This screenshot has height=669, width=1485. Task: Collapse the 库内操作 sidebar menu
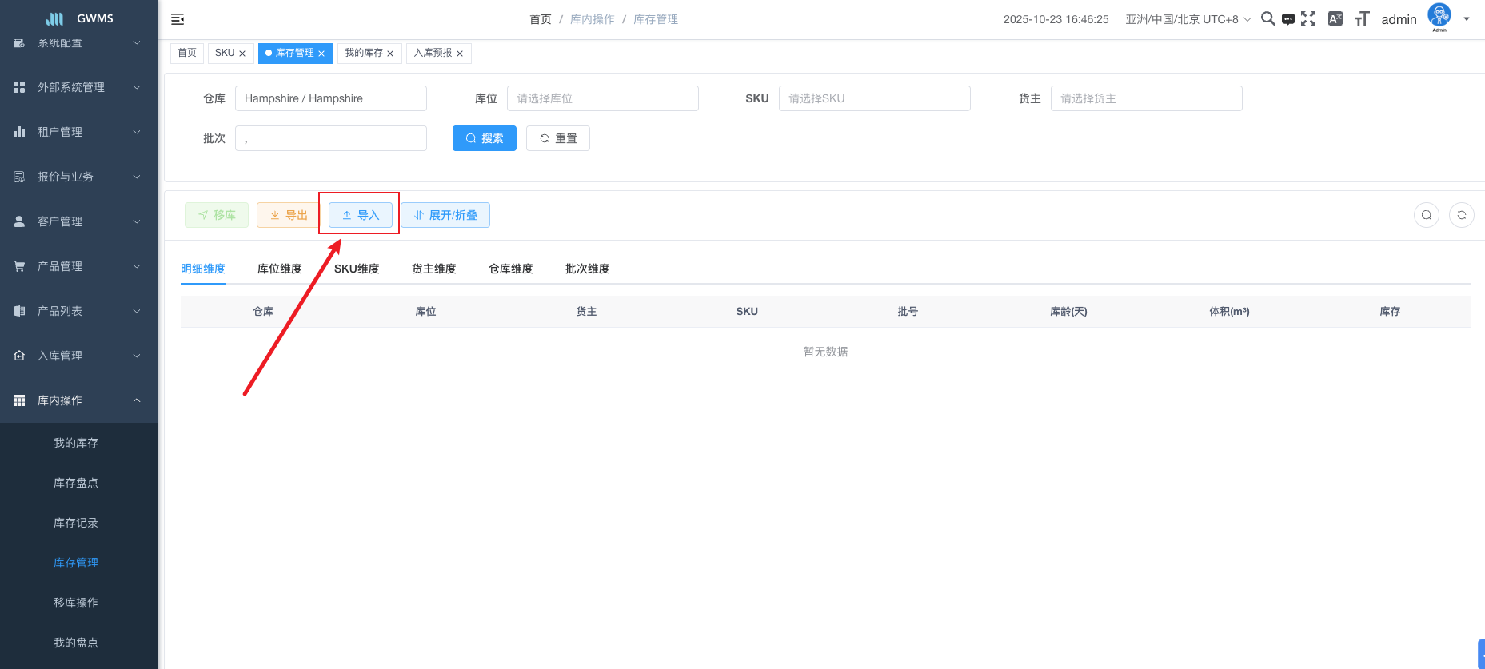(78, 400)
